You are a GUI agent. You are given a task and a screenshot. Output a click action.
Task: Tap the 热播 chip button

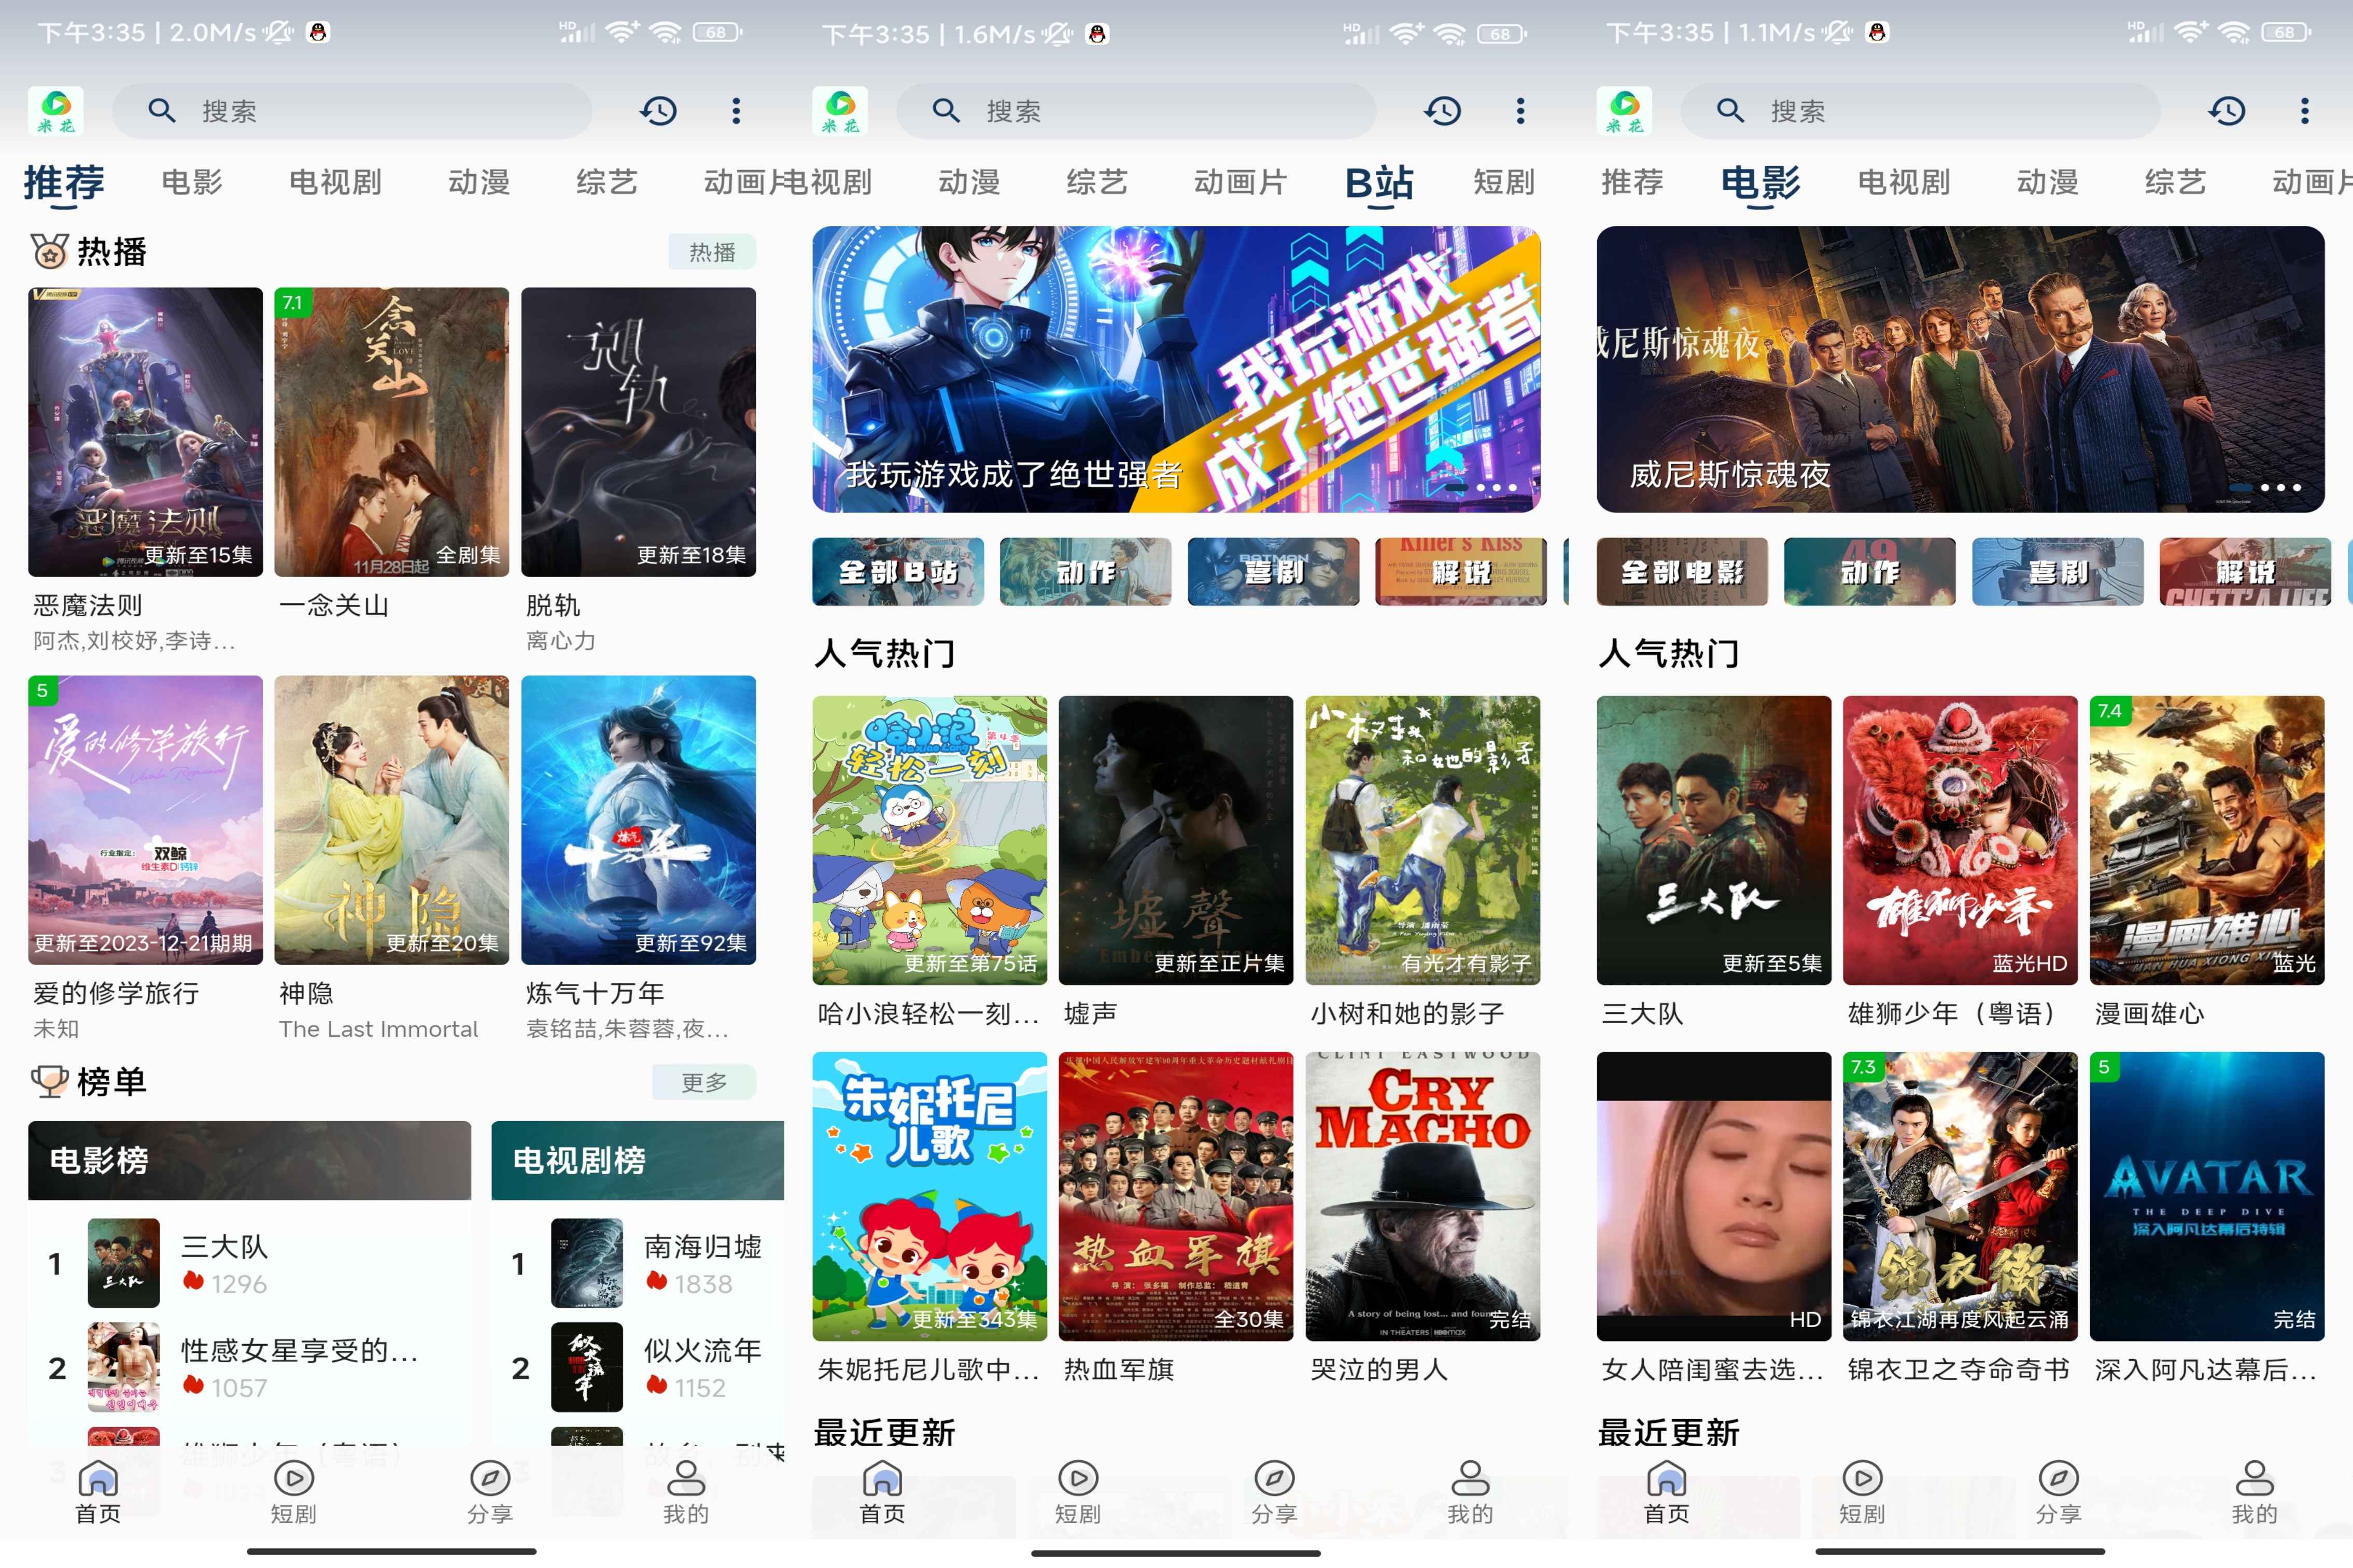click(712, 252)
